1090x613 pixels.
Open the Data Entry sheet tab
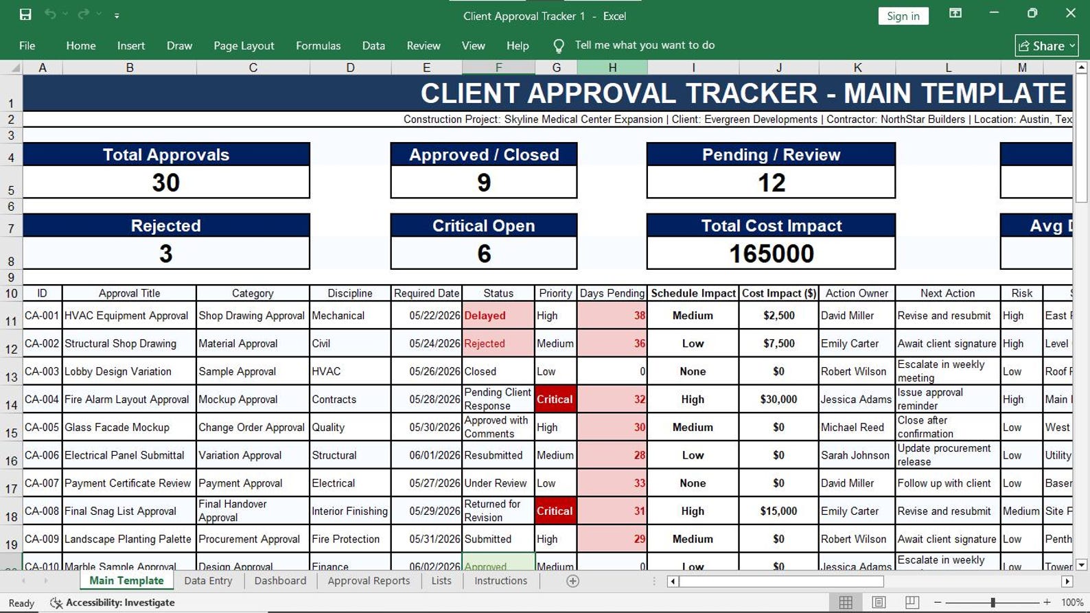pyautogui.click(x=208, y=581)
